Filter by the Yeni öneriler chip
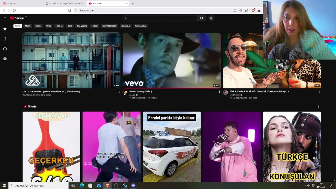Viewport: 336px width, 189px height. coord(140,26)
